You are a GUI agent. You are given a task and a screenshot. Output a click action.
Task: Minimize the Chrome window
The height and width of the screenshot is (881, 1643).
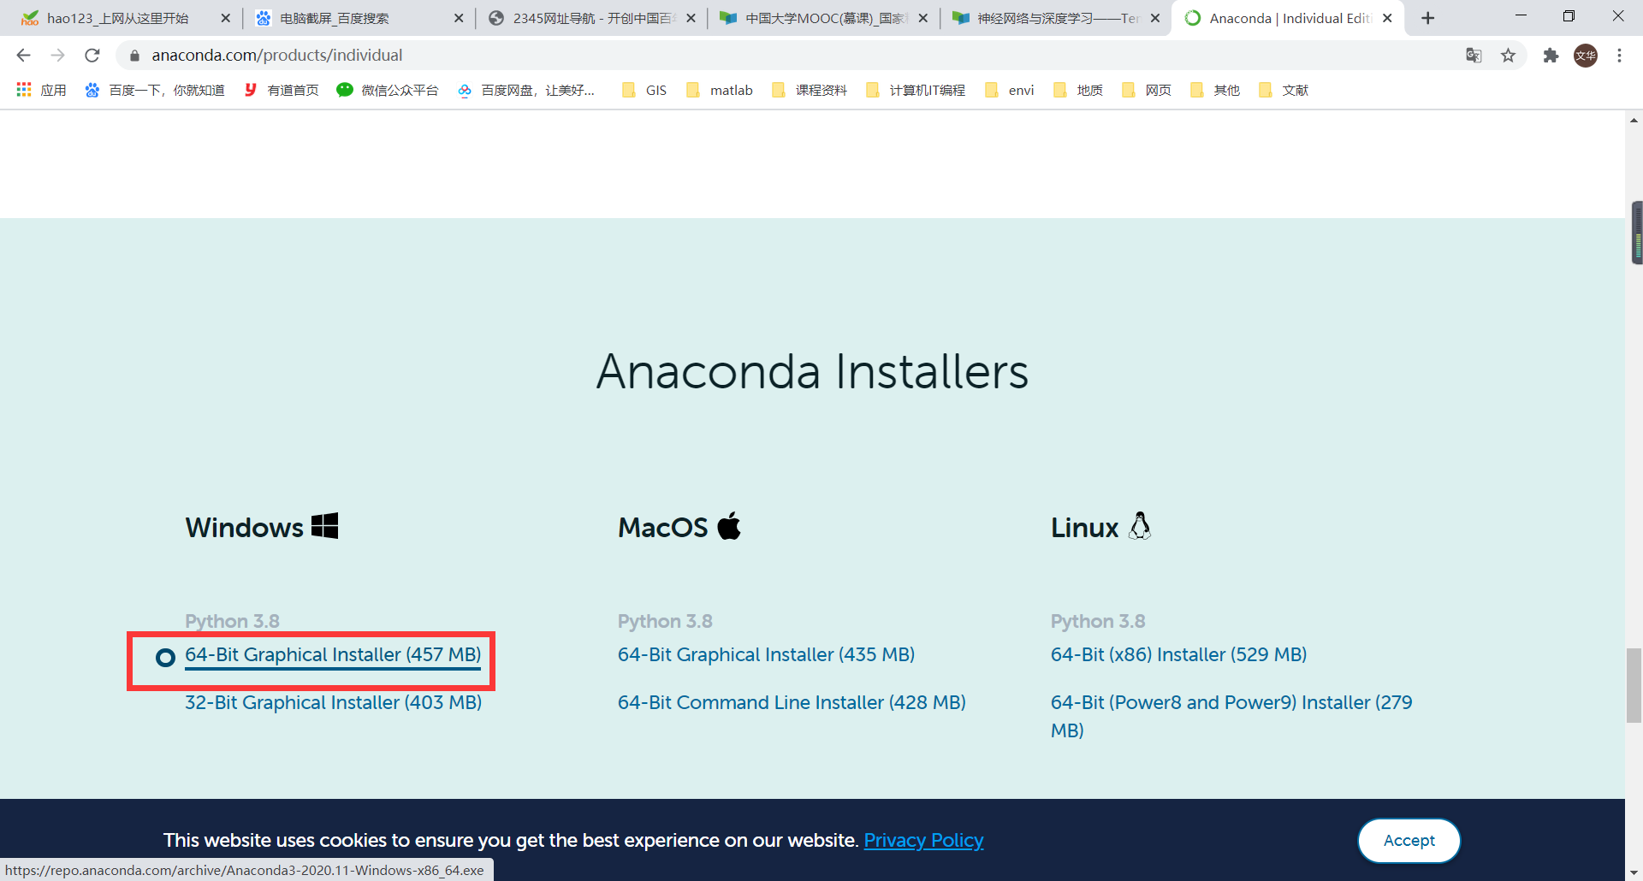(x=1521, y=16)
